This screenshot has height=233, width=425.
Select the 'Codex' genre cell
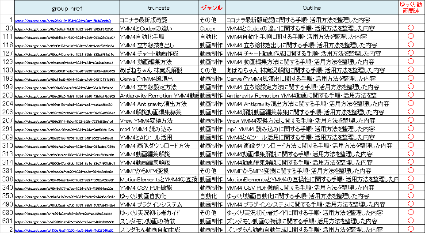pos(212,28)
